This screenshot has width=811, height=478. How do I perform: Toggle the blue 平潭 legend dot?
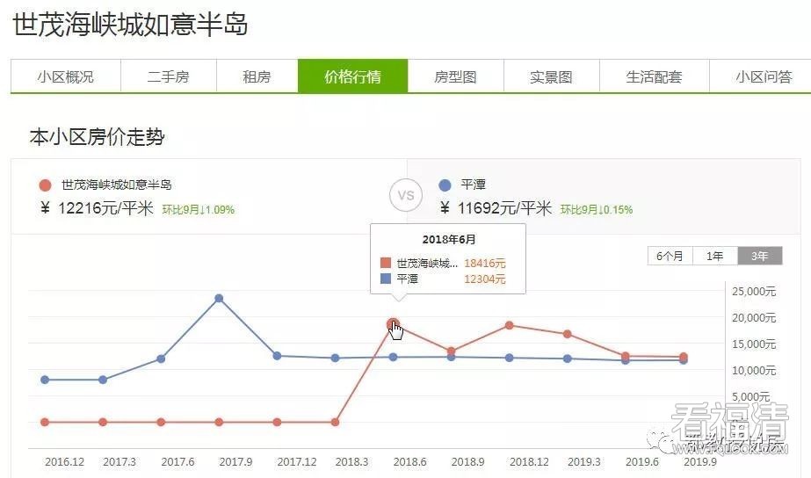(445, 185)
